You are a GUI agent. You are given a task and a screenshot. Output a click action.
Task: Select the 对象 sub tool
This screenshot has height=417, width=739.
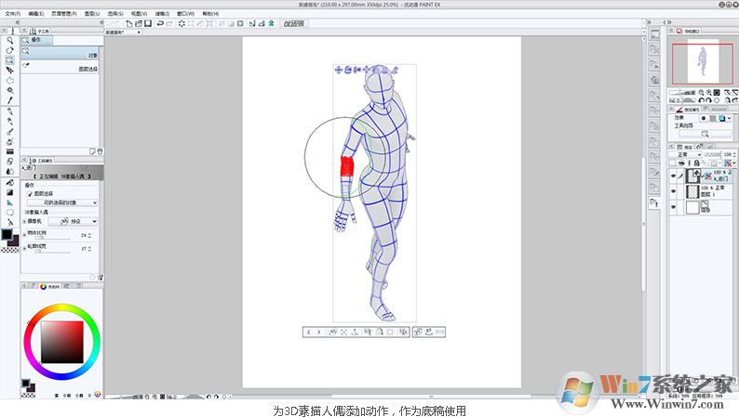click(60, 53)
